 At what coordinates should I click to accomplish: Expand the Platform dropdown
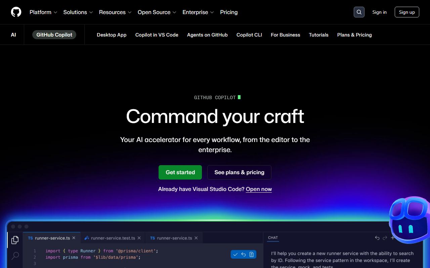[43, 12]
